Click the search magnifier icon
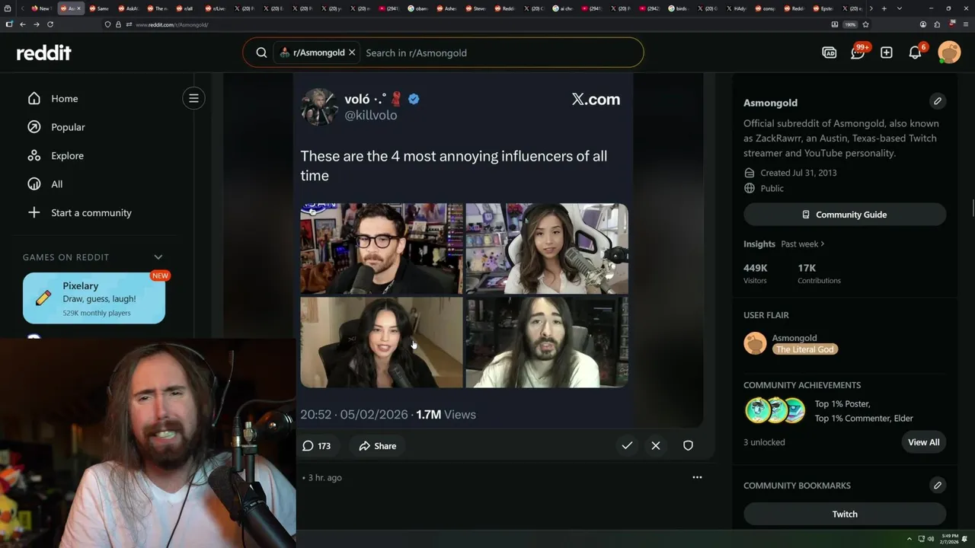Screen dimensions: 975x548 (261, 53)
